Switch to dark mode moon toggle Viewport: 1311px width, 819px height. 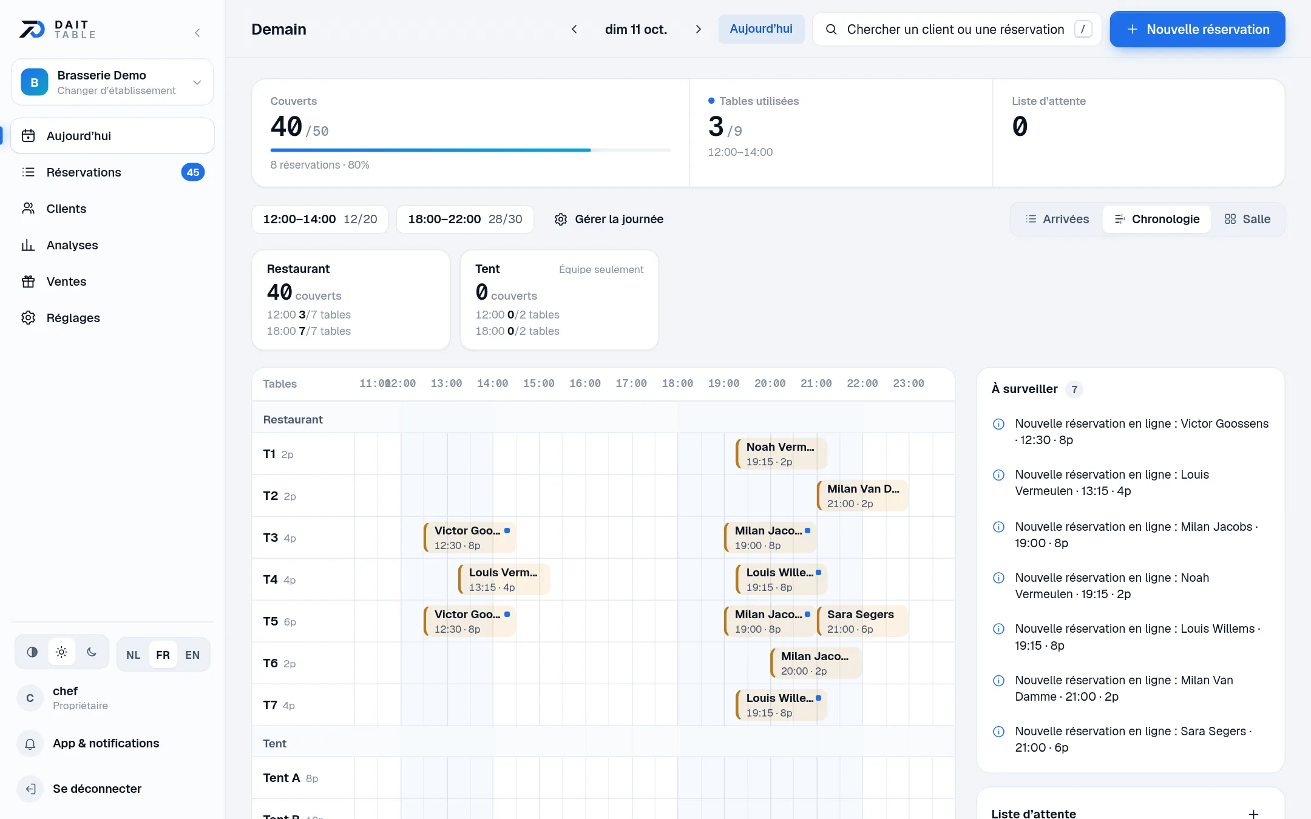(92, 652)
